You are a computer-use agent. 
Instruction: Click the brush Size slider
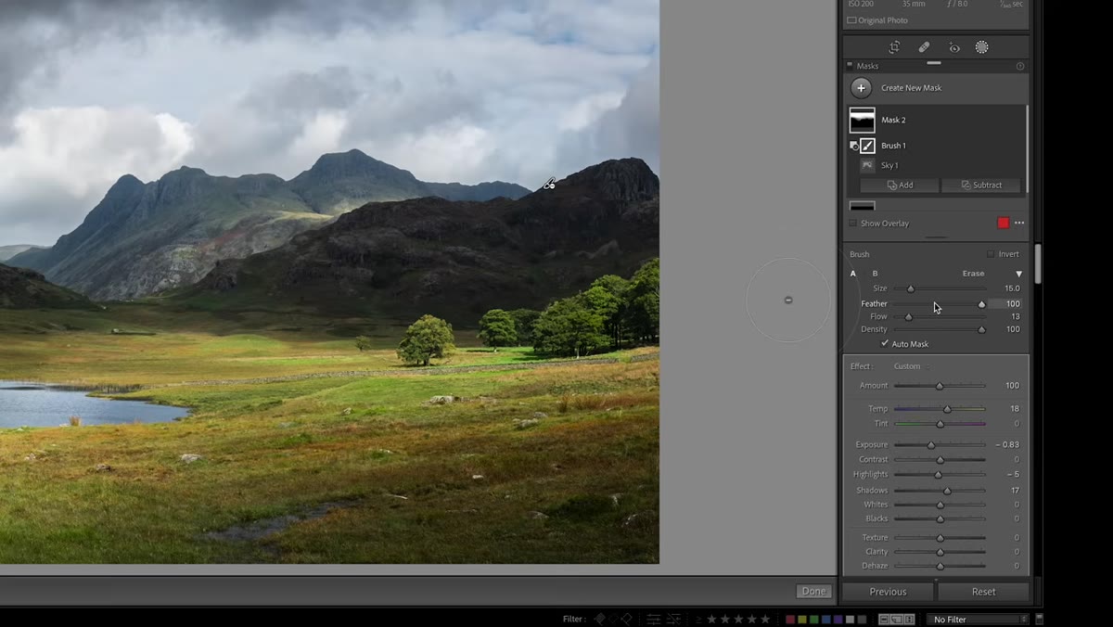[940, 288]
